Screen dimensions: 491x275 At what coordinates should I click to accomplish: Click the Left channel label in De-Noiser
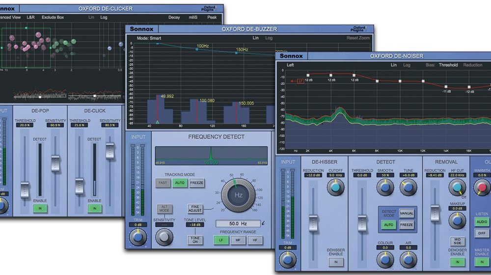point(290,65)
